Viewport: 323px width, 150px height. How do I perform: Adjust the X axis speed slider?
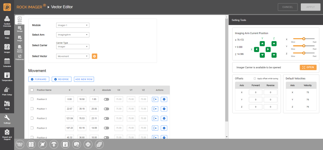click(304, 39)
